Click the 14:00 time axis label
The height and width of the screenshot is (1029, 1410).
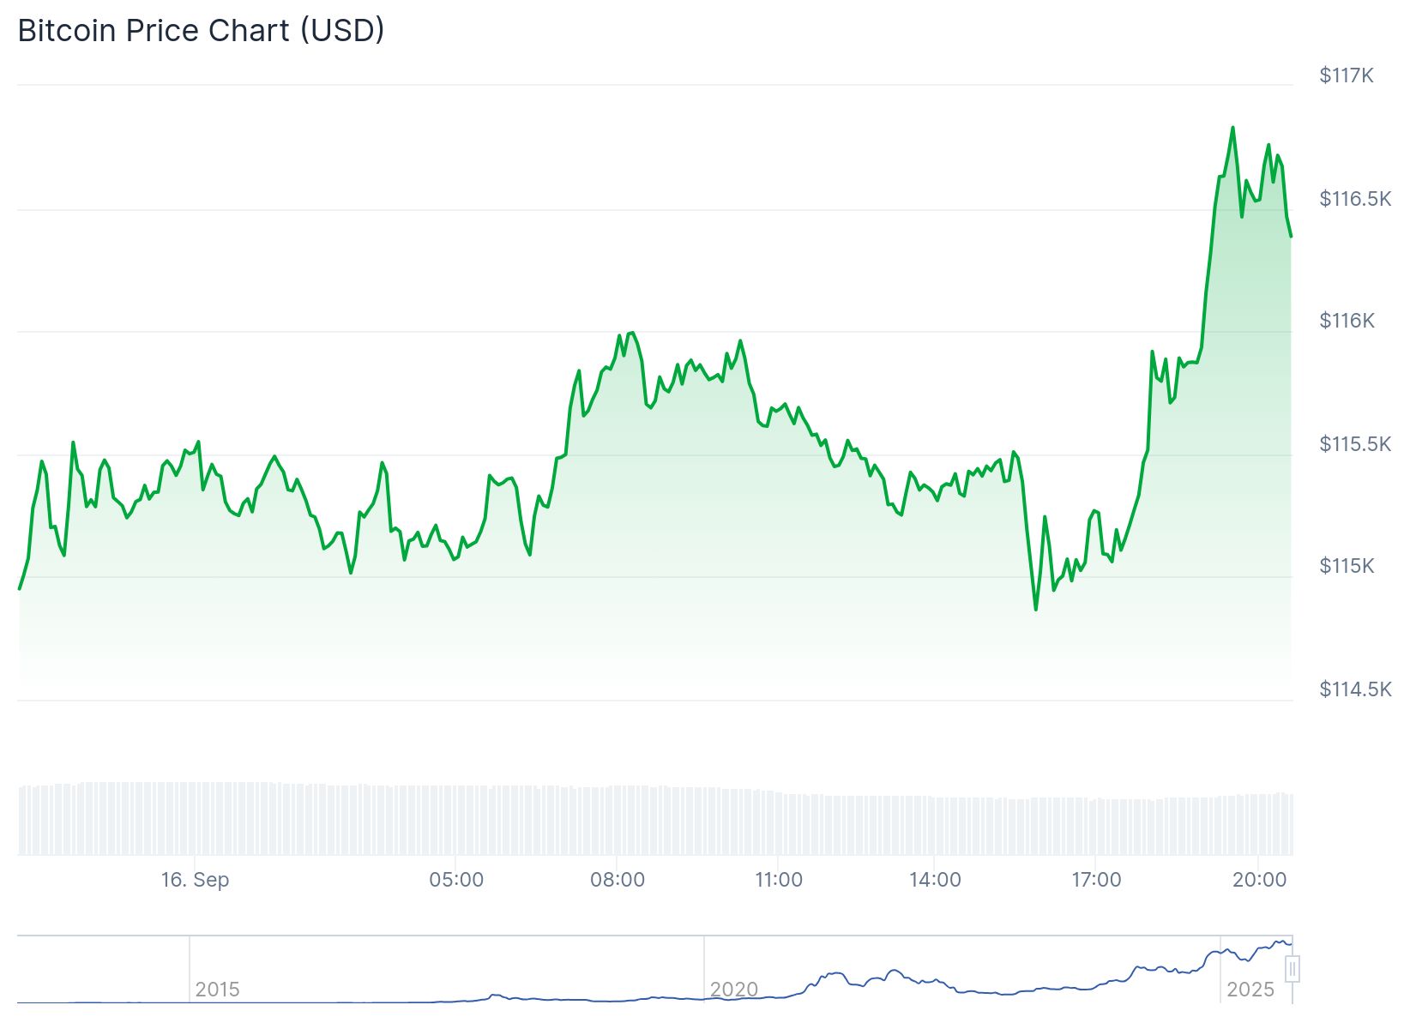click(935, 880)
